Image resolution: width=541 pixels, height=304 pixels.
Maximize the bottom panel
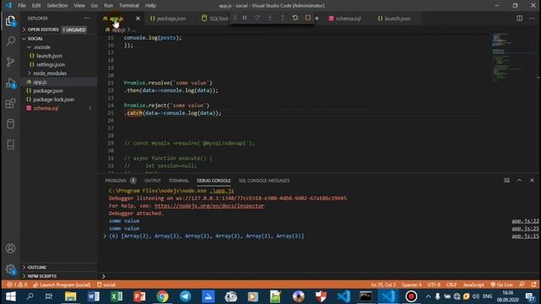[519, 180]
